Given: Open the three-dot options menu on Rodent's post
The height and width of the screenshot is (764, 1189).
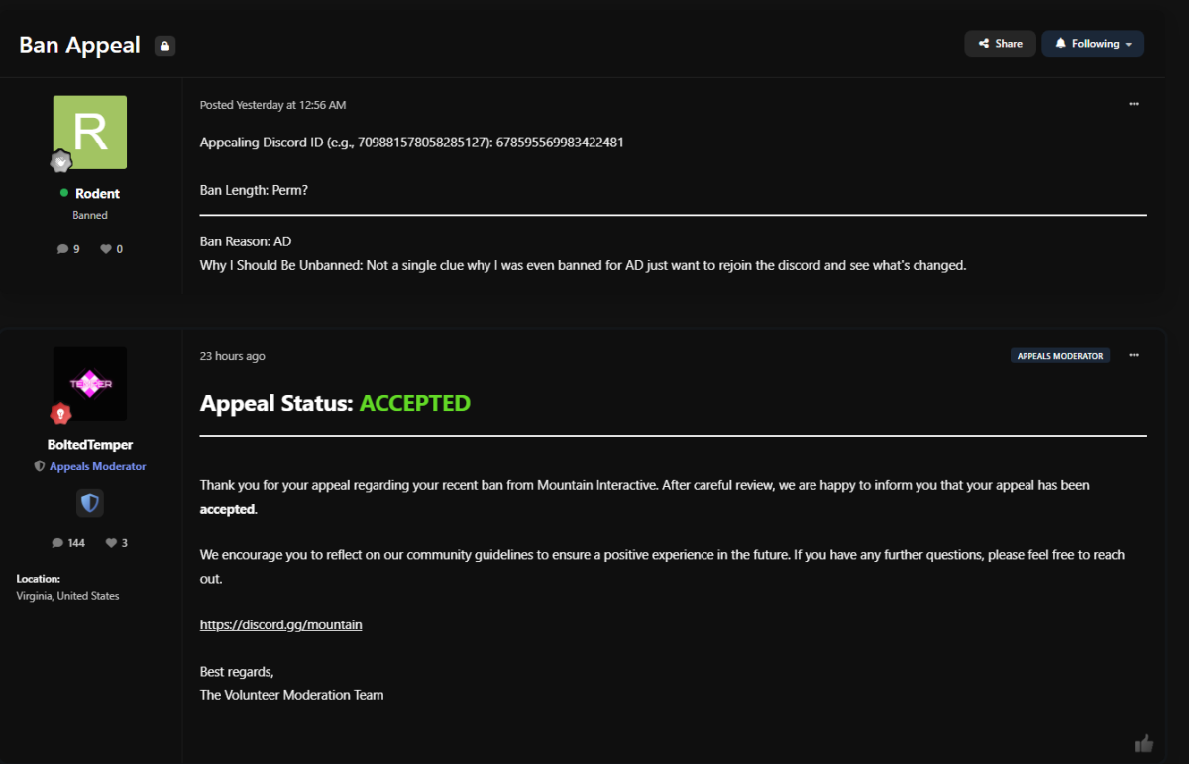Looking at the screenshot, I should point(1134,104).
